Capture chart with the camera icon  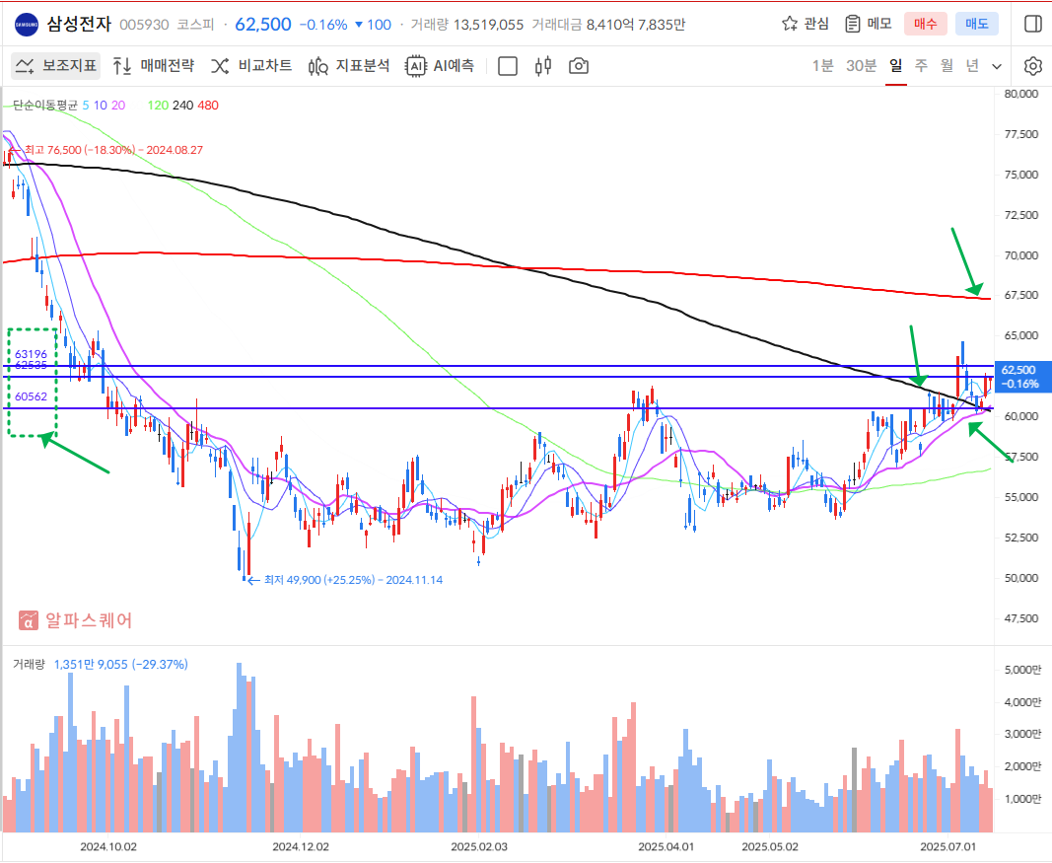[579, 66]
